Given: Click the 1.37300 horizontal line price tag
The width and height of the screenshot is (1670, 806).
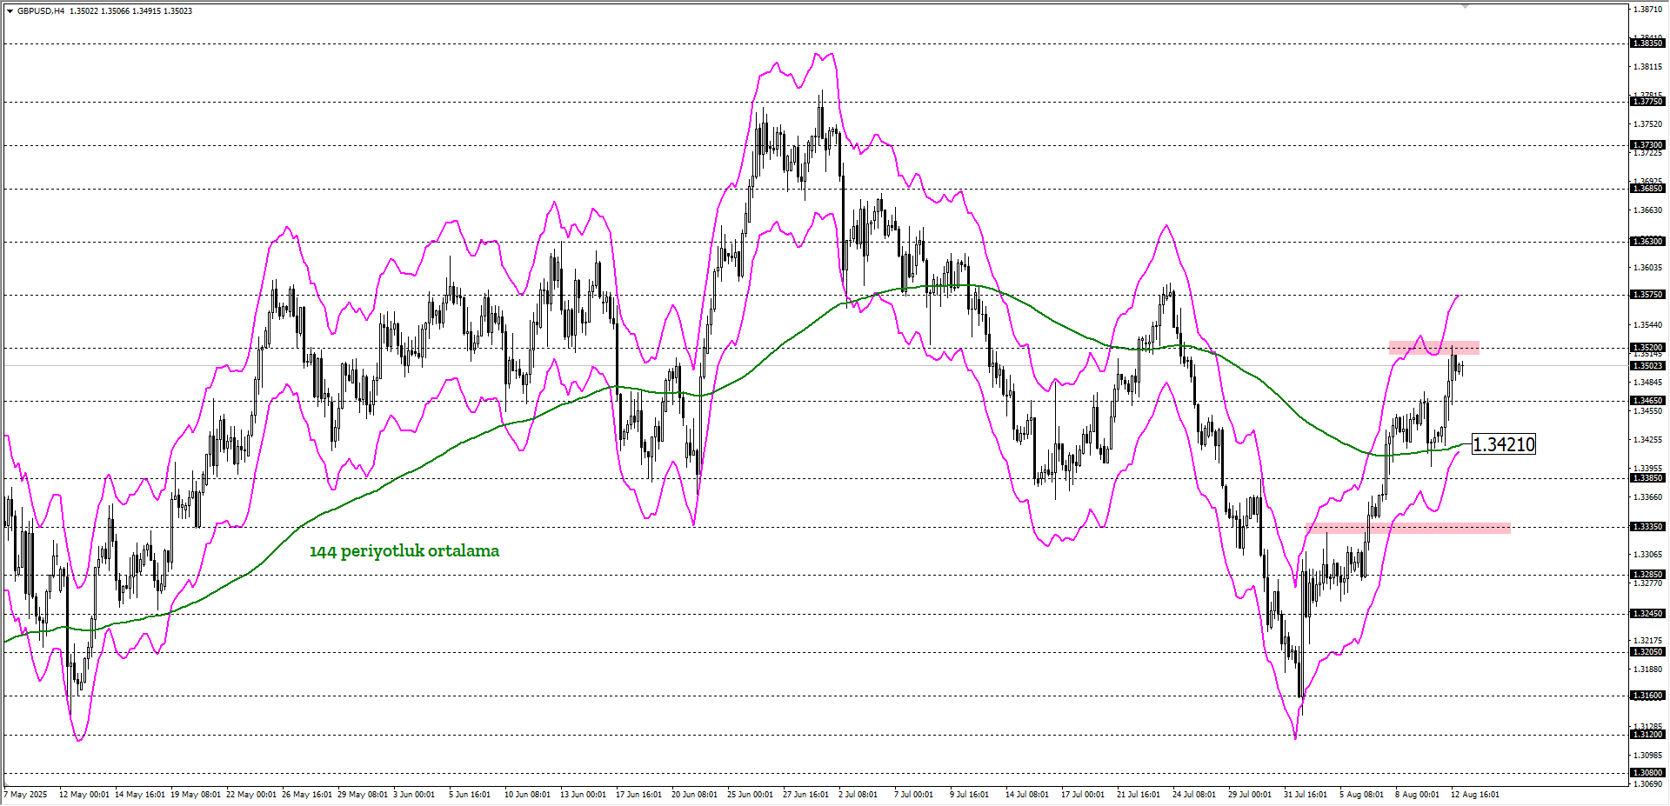Looking at the screenshot, I should [x=1647, y=145].
